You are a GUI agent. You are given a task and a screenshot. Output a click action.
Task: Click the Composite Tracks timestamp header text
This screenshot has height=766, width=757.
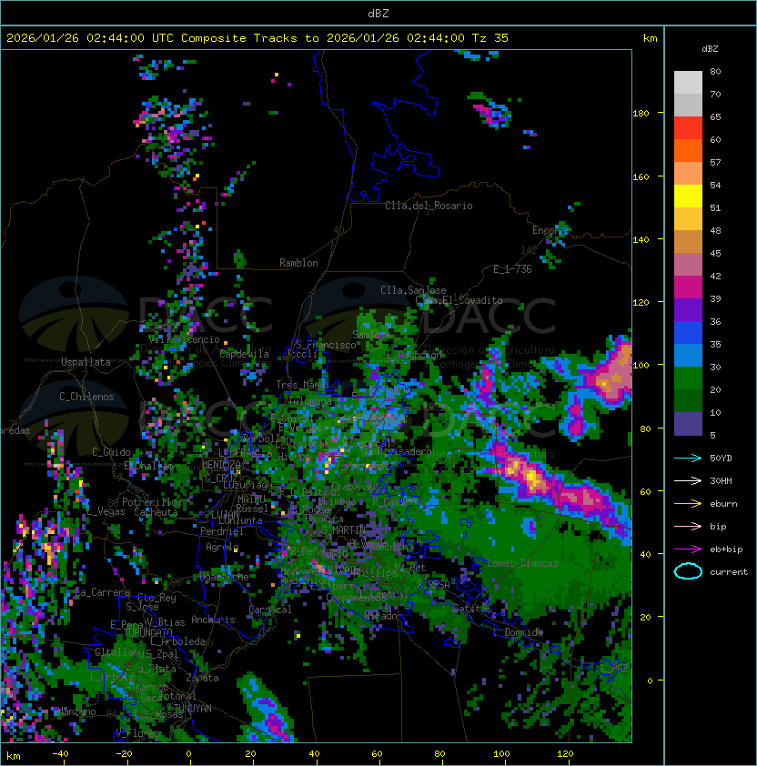(x=257, y=38)
